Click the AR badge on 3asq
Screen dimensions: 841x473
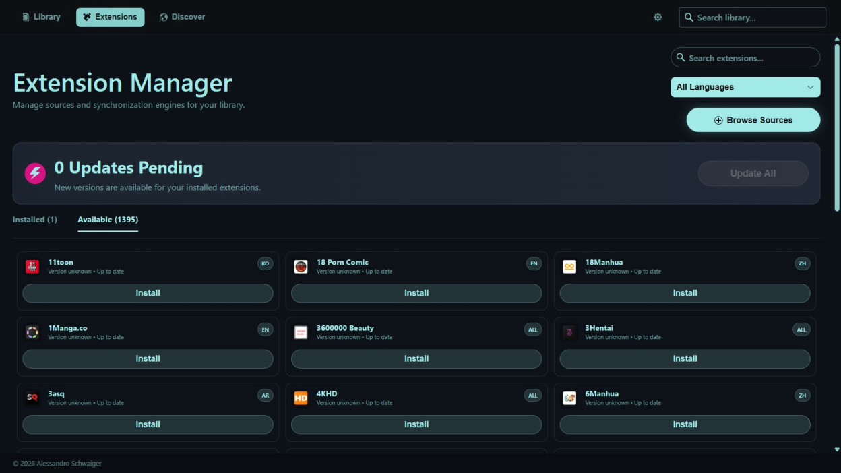pos(266,396)
